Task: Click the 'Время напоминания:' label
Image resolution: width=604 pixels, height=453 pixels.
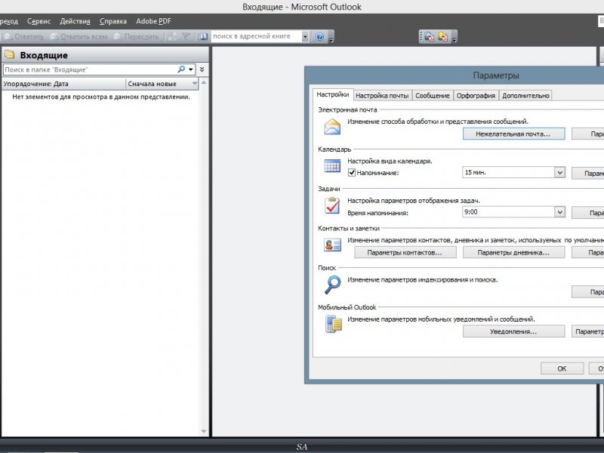Action: tap(377, 213)
